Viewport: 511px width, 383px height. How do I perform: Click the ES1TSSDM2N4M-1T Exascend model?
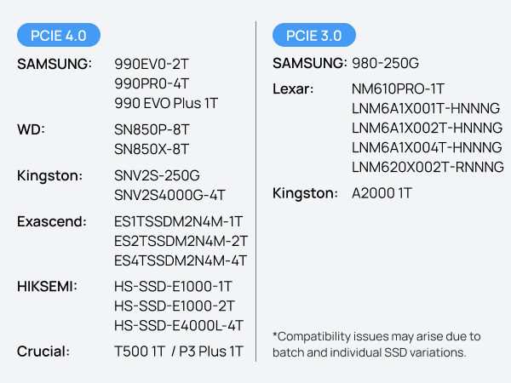point(179,221)
